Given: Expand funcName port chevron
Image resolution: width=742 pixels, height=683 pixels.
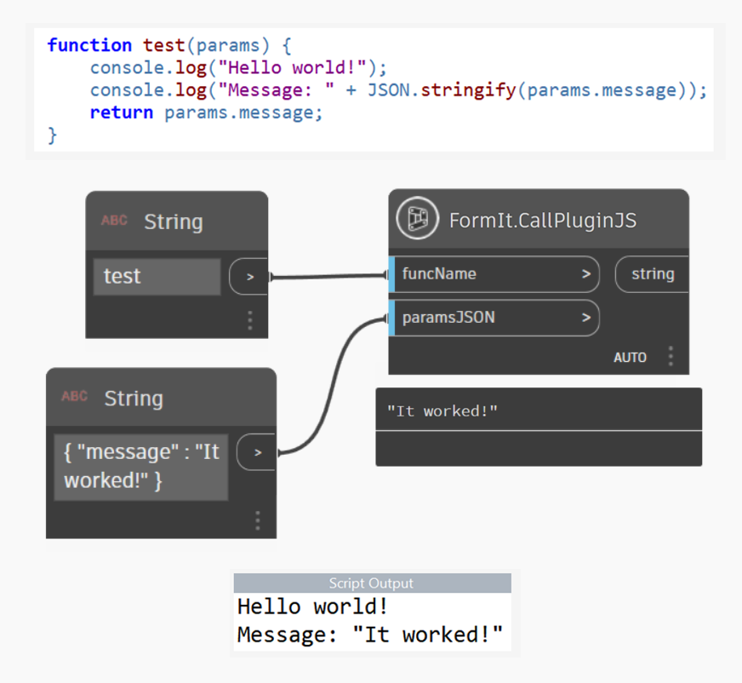Looking at the screenshot, I should [x=586, y=273].
